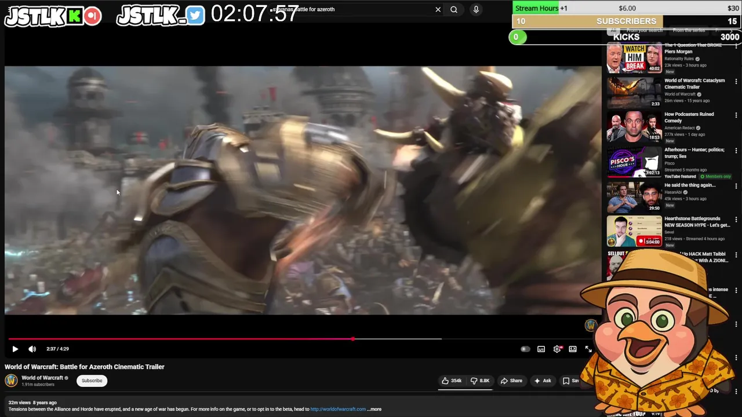The width and height of the screenshot is (742, 417).
Task: Click the Ask button
Action: [543, 381]
